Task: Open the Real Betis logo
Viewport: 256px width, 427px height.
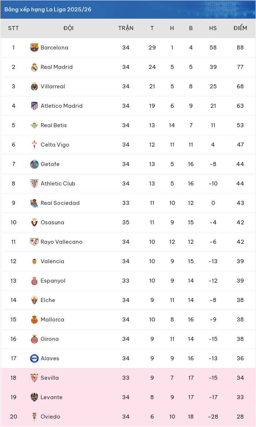Action: tap(34, 125)
